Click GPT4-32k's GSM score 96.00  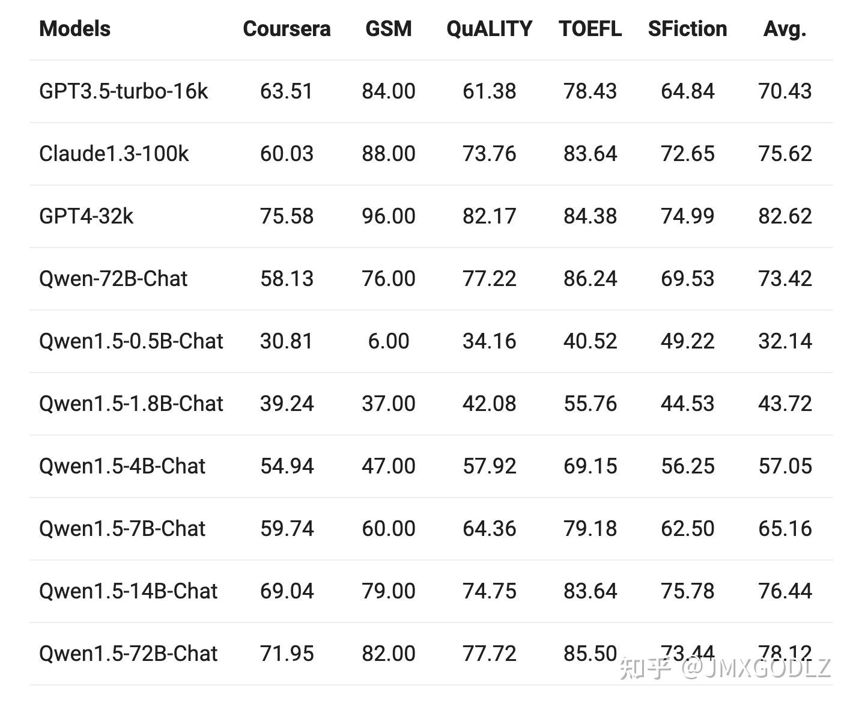[x=389, y=216]
